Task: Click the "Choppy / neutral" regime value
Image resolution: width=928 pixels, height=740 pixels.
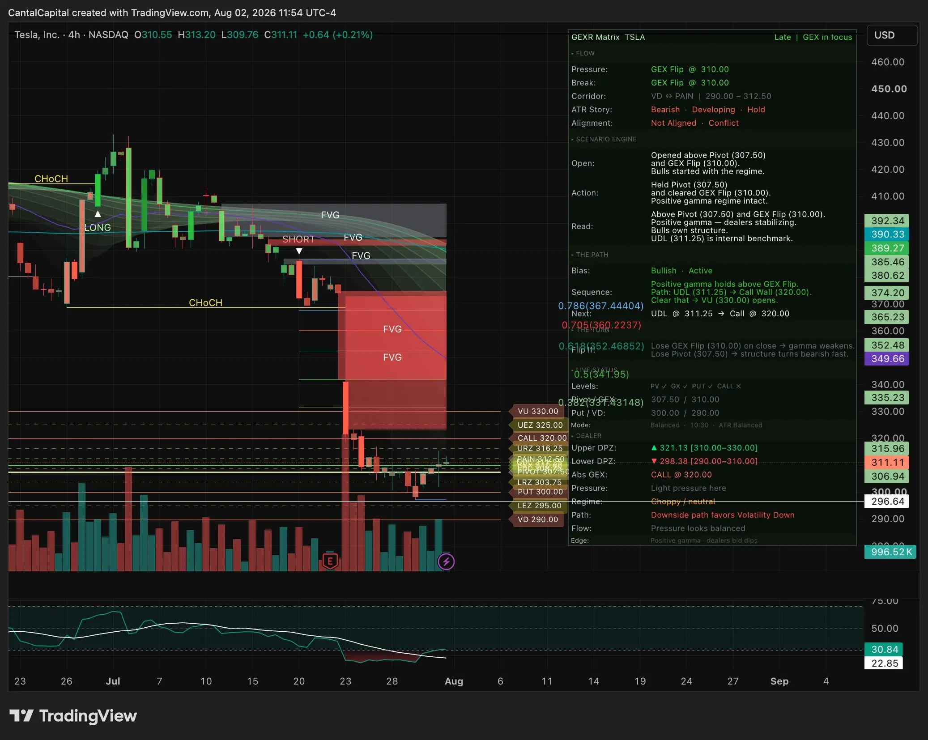Action: (683, 502)
